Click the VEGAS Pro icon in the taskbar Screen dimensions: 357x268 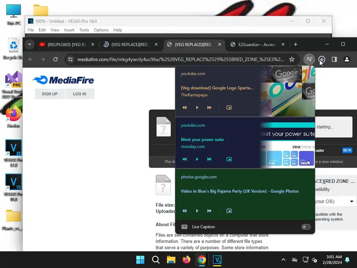click(217, 260)
